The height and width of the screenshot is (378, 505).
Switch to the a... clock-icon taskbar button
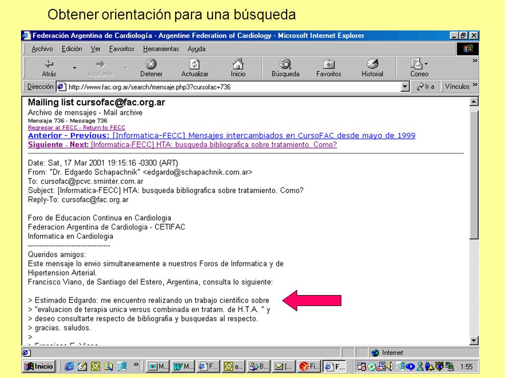(233, 366)
